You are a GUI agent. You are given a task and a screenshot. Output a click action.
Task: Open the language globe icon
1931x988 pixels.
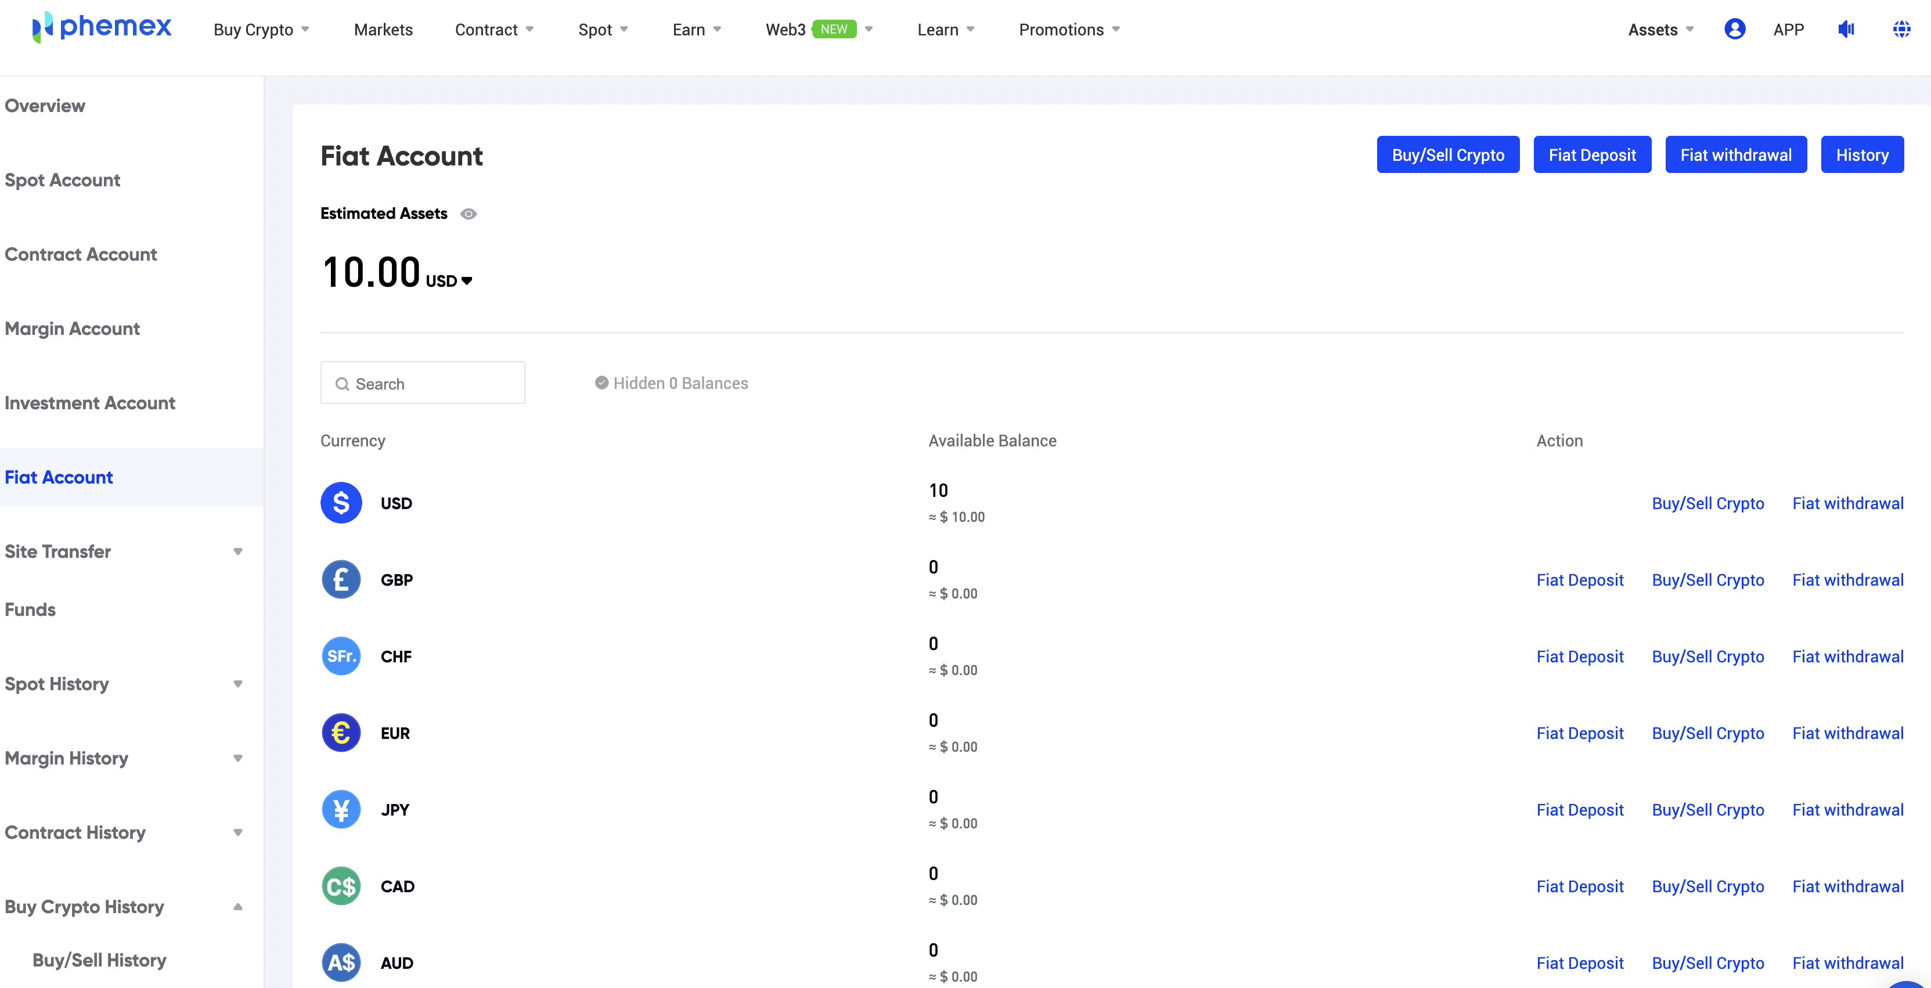pyautogui.click(x=1901, y=29)
